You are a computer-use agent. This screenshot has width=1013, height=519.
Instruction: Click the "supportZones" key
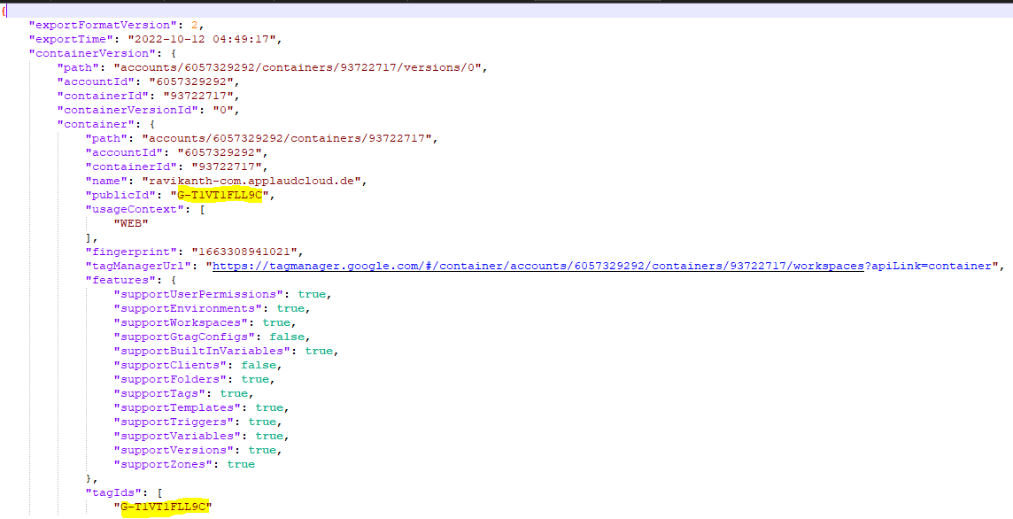coord(166,464)
